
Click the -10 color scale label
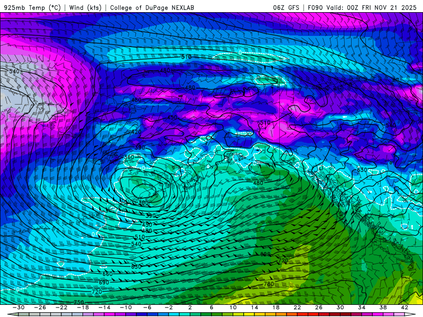tap(126, 307)
